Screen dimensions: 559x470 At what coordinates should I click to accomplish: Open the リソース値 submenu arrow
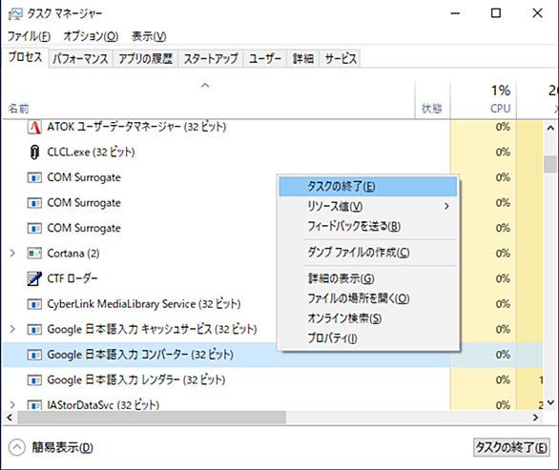pos(446,206)
